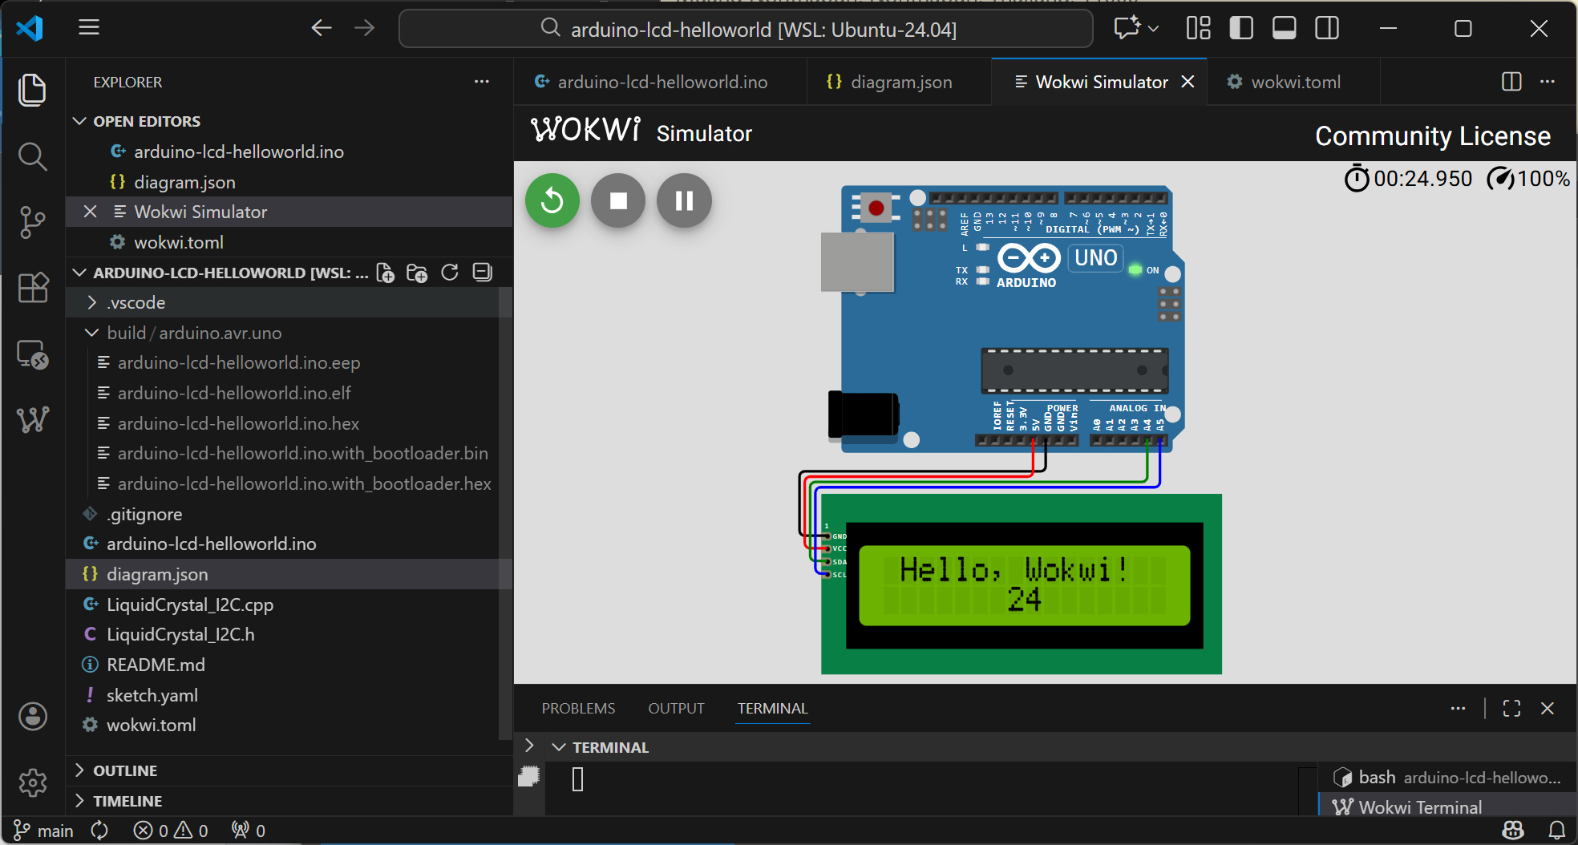The image size is (1578, 845).
Task: Open the Wokwi extension sidebar icon
Action: (x=33, y=419)
